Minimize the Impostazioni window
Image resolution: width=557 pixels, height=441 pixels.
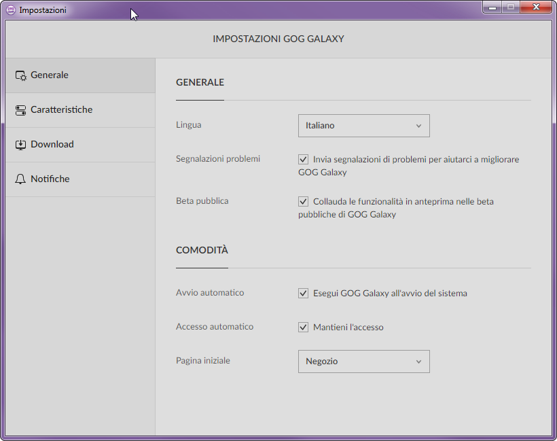[x=492, y=7]
